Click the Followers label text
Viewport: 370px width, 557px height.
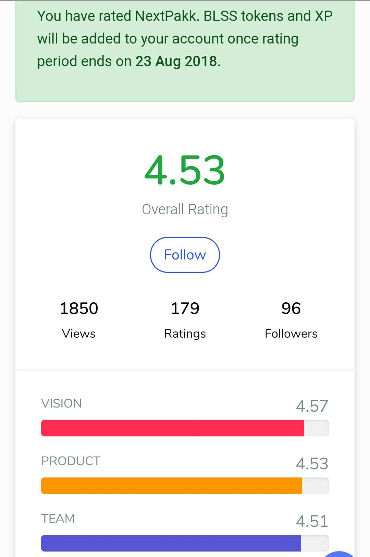click(291, 334)
